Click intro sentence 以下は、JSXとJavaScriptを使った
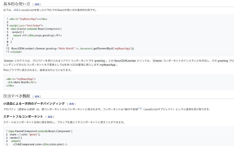The image size is (234, 146). tap(50, 10)
